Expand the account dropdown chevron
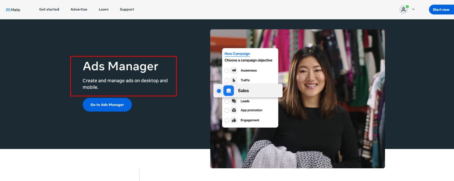This screenshot has height=181, width=454. (413, 9)
